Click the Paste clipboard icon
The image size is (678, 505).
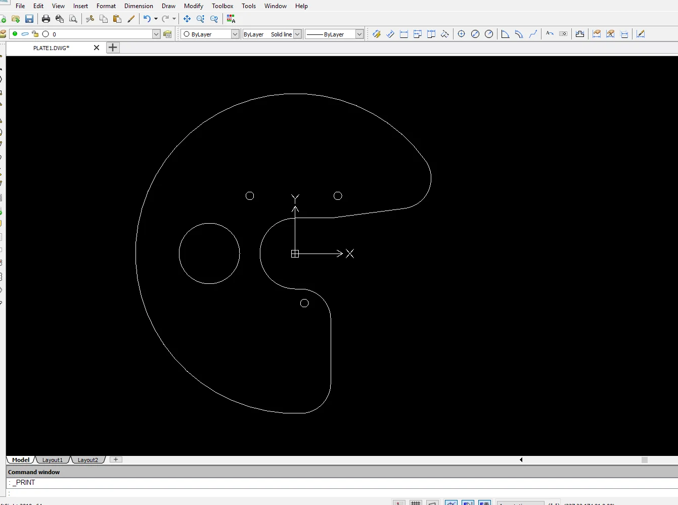point(117,19)
